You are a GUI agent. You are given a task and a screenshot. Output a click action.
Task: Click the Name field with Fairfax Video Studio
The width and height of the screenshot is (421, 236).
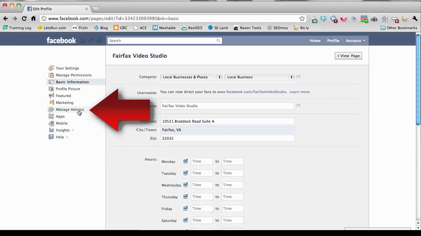pos(228,106)
